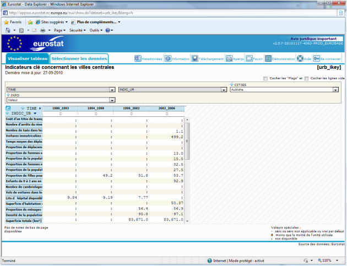
Task: Click the Superficie totale (km²) row label
Action: 24,221
